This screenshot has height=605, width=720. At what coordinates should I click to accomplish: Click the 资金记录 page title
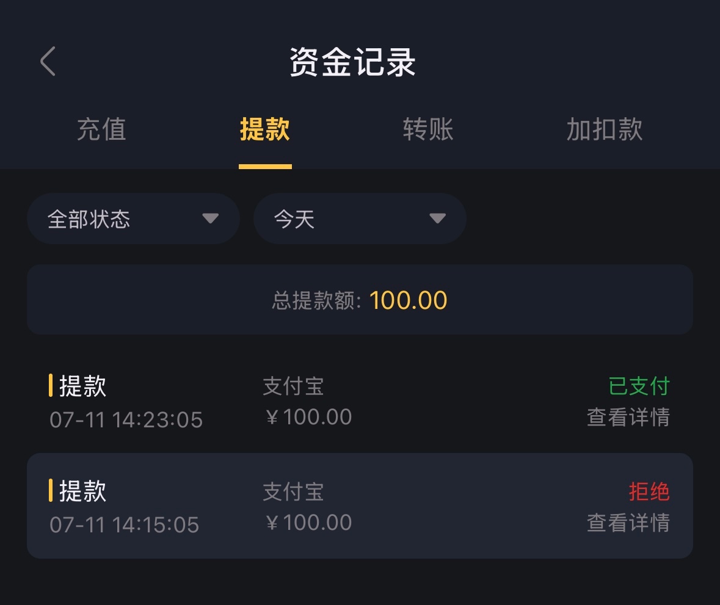353,62
